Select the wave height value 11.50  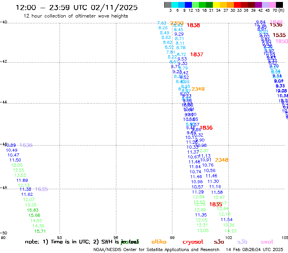pyautogui.click(x=15, y=160)
